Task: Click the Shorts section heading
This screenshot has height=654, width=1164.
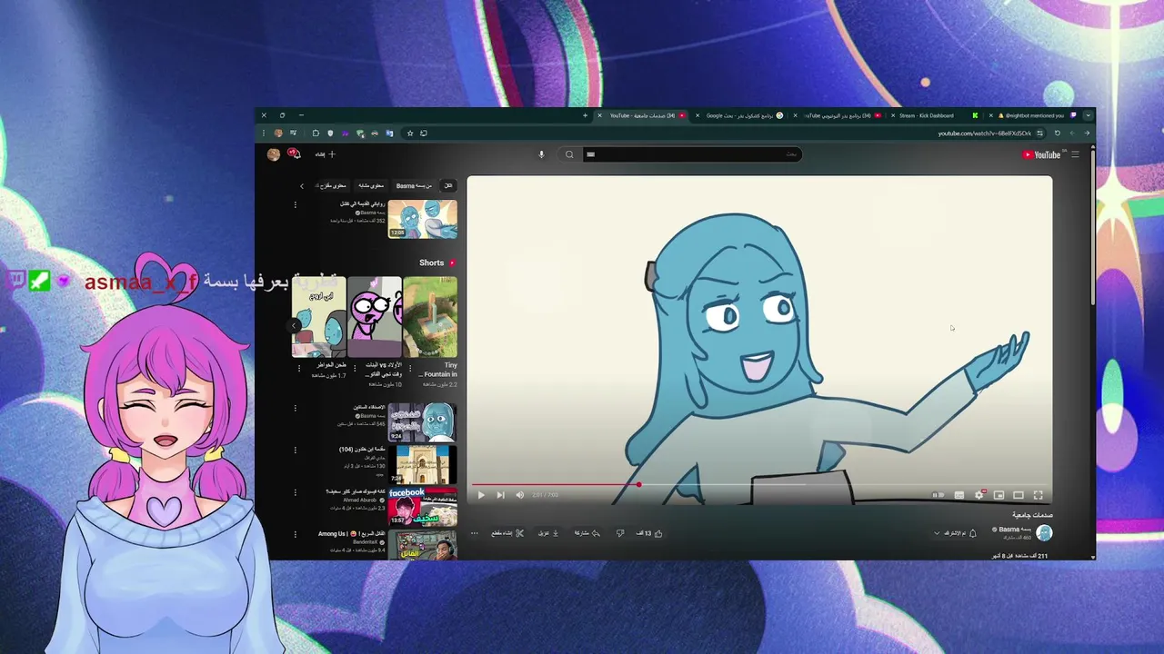Action: (x=432, y=263)
